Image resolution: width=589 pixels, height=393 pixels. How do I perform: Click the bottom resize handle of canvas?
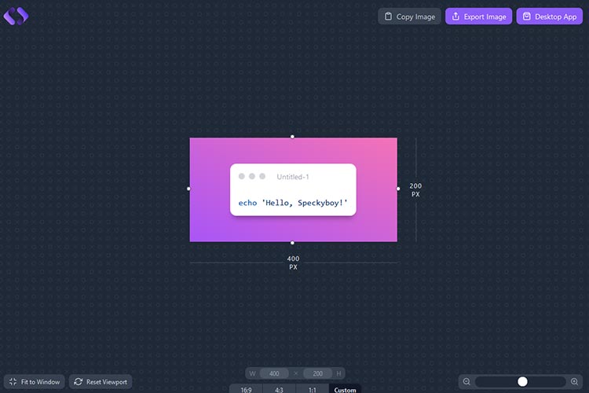[x=293, y=243]
